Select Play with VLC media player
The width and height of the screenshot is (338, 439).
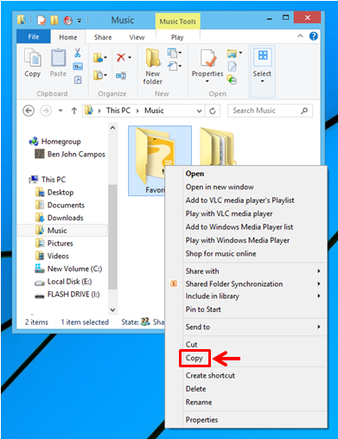[x=229, y=213]
